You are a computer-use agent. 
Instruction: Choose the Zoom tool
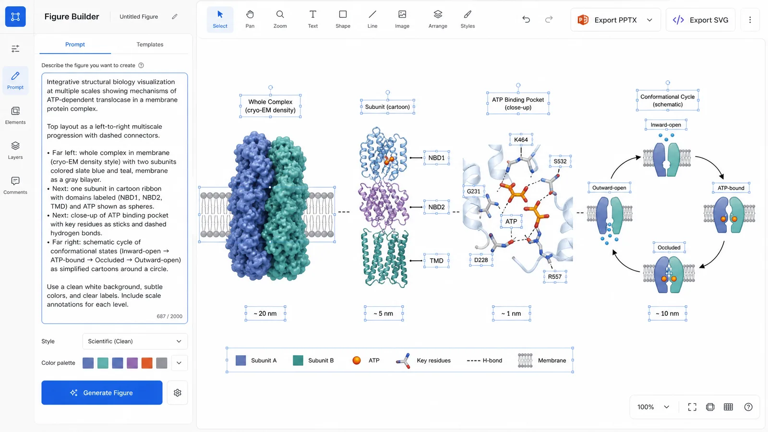[x=280, y=20]
